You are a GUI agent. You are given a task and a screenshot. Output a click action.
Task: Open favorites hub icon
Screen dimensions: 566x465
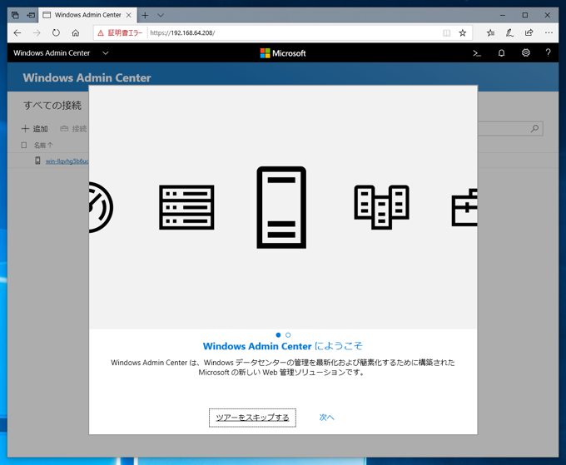[x=490, y=32]
